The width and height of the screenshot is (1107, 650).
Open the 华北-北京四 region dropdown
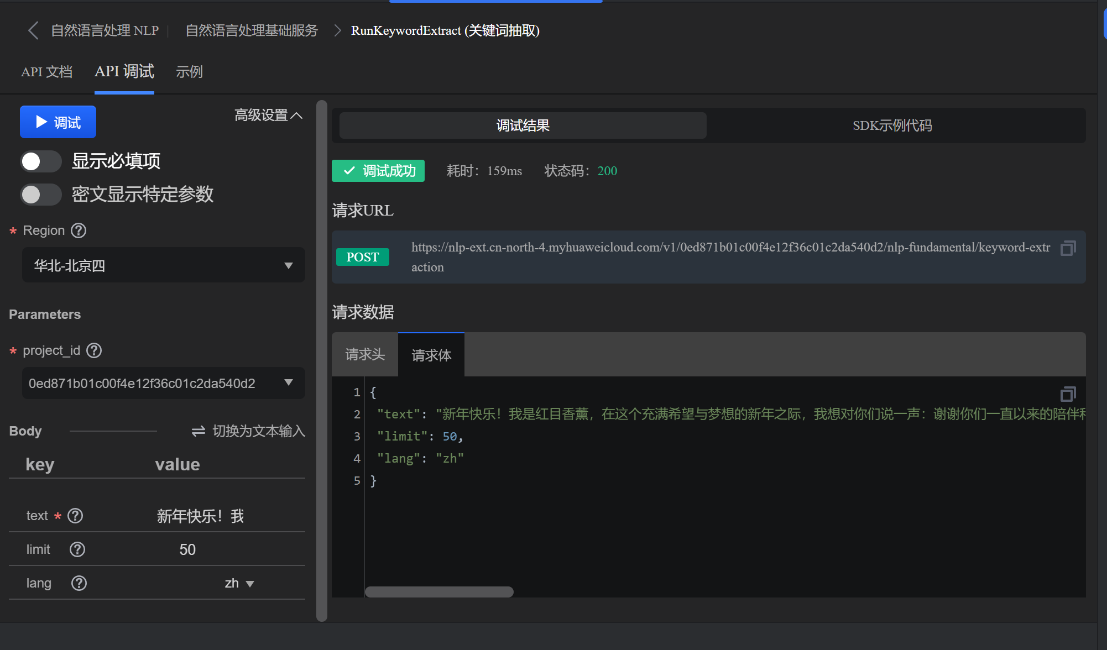coord(164,266)
